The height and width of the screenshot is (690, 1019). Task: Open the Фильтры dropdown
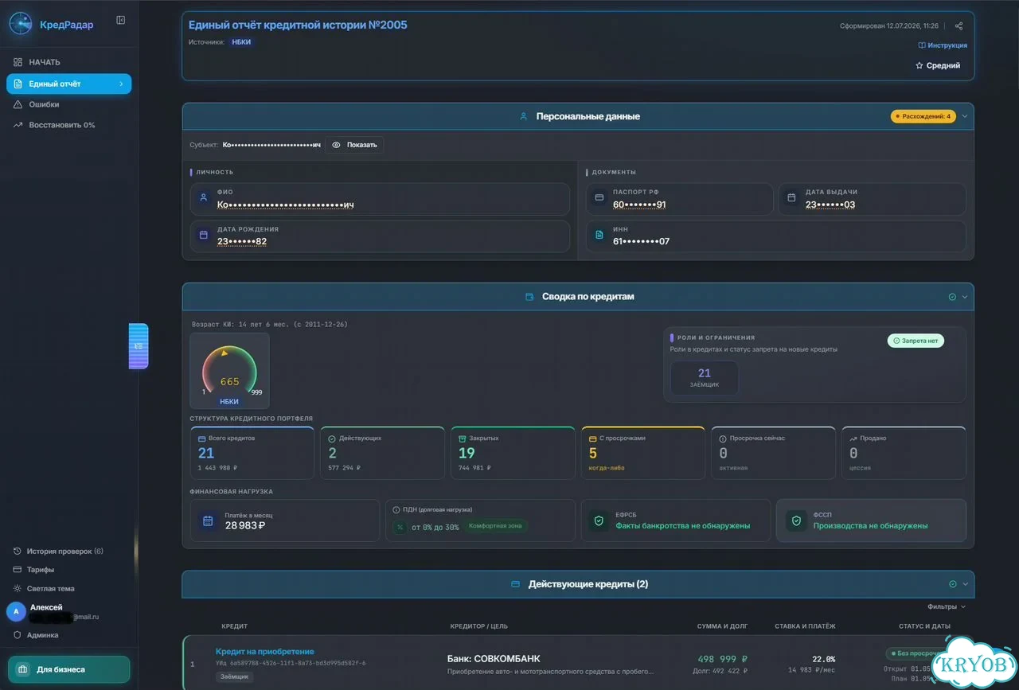pos(947,606)
